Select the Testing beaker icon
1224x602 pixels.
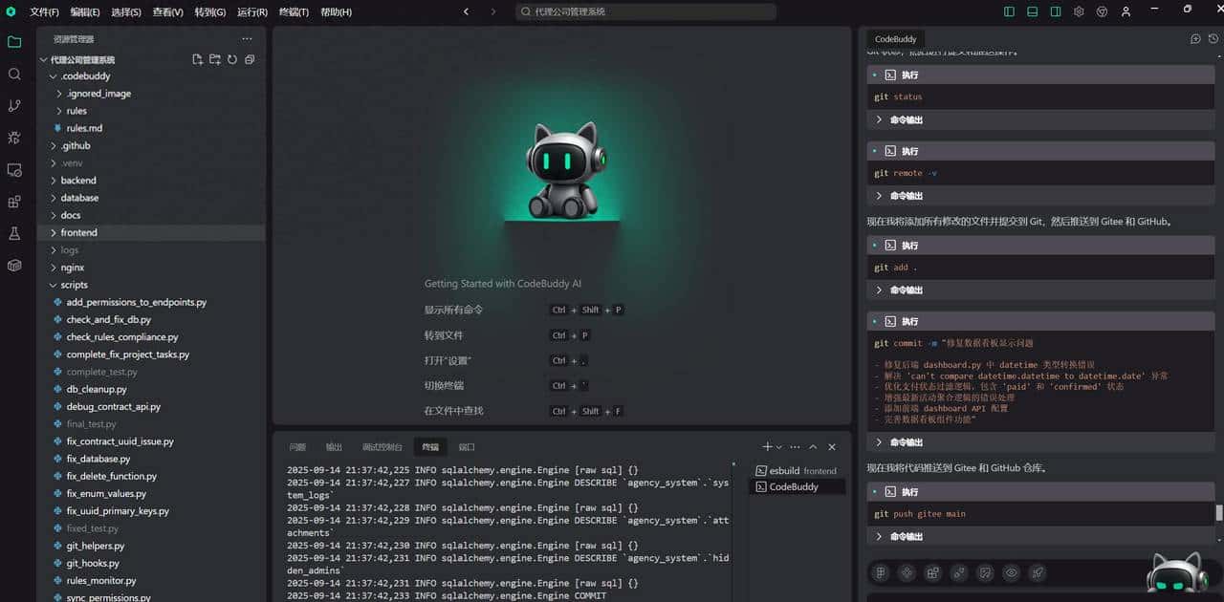pos(13,233)
